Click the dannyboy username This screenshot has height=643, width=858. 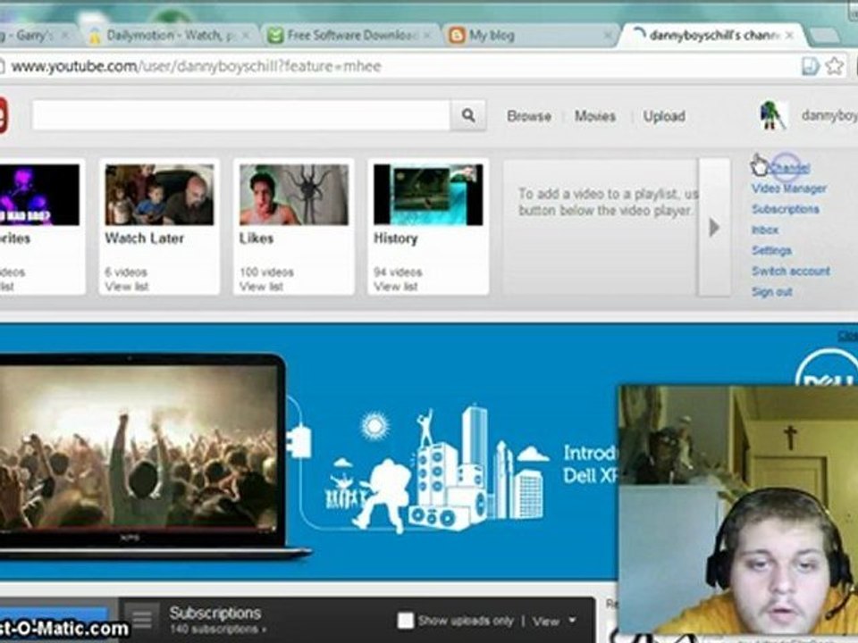[829, 115]
